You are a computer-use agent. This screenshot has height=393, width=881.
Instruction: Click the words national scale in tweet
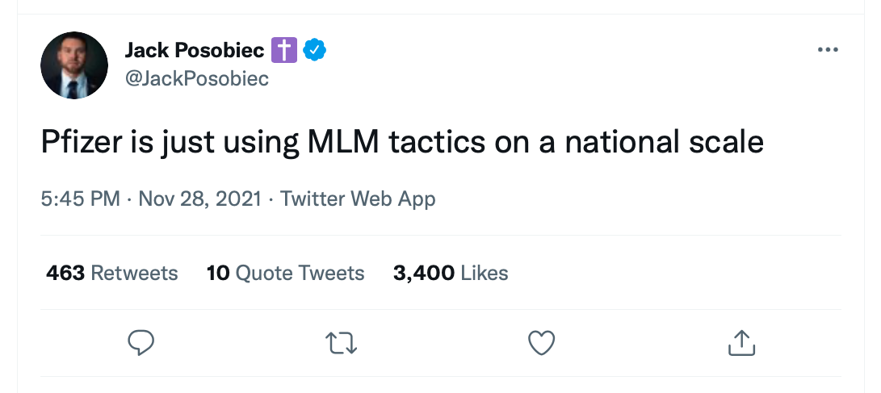pos(664,143)
